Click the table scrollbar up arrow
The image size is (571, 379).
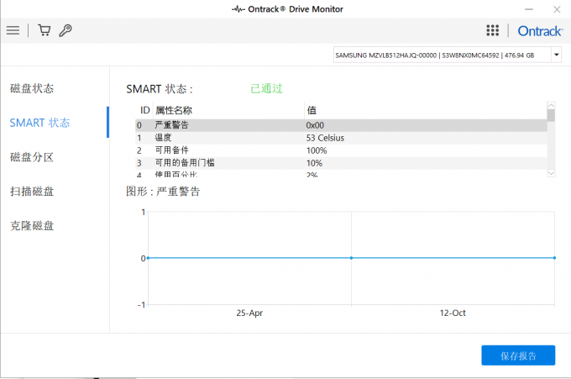pos(551,105)
